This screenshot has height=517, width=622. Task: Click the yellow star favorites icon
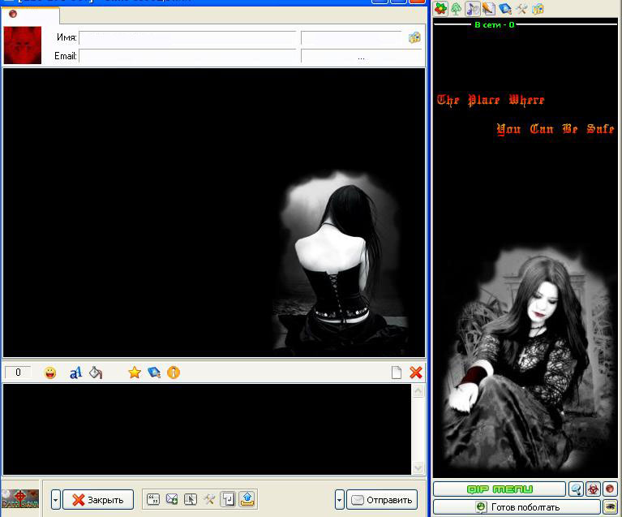[135, 373]
